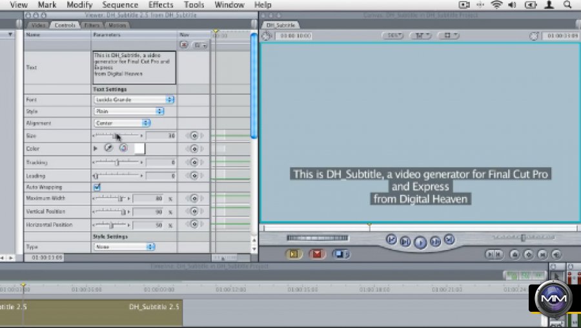This screenshot has width=581, height=328.
Task: Expand the Color parameter disclosure triangle
Action: coord(96,149)
